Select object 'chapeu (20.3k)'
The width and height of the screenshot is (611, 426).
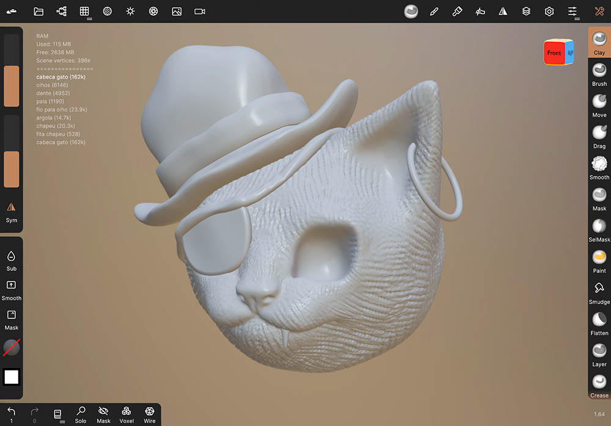click(x=56, y=126)
